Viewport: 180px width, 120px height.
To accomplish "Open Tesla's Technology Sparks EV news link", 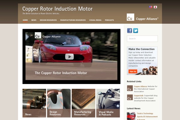I will [x=147, y=116].
